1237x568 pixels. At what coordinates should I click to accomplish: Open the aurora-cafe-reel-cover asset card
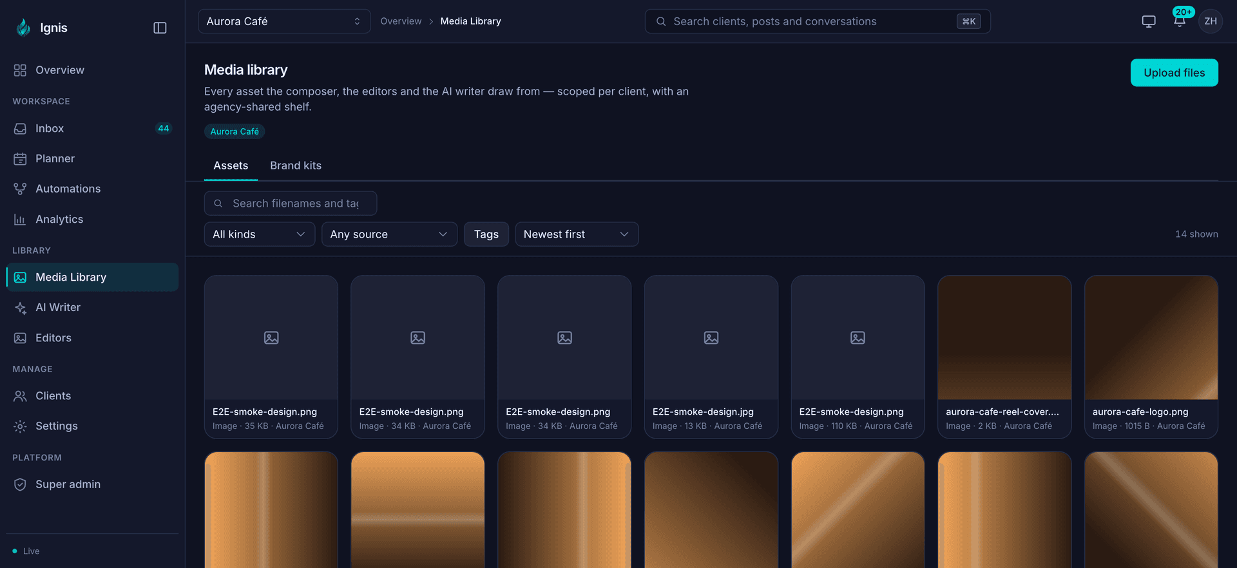[1004, 357]
